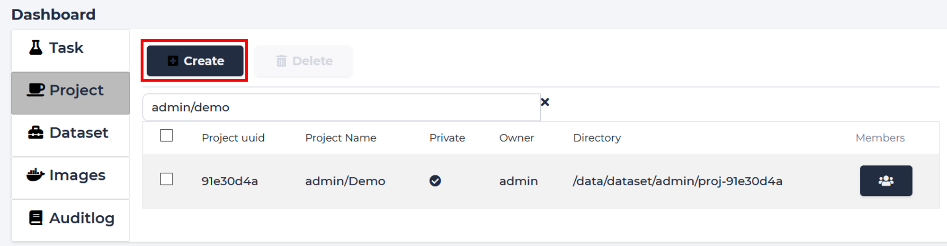
Task: Click the Docker whale Images icon
Action: [x=36, y=175]
